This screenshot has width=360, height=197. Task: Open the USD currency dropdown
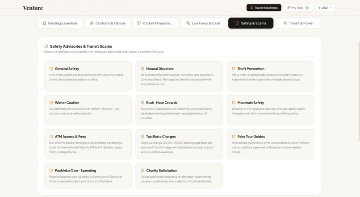coord(325,8)
